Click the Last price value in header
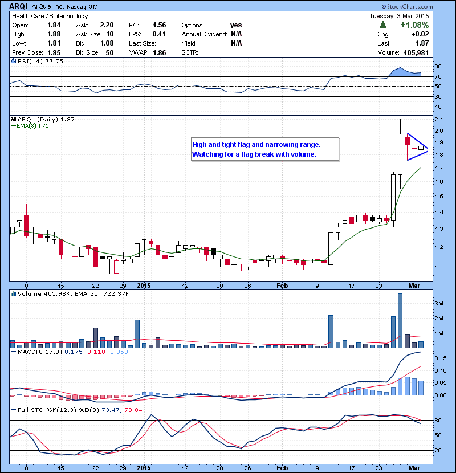Viewport: 456px width, 473px height. [422, 43]
